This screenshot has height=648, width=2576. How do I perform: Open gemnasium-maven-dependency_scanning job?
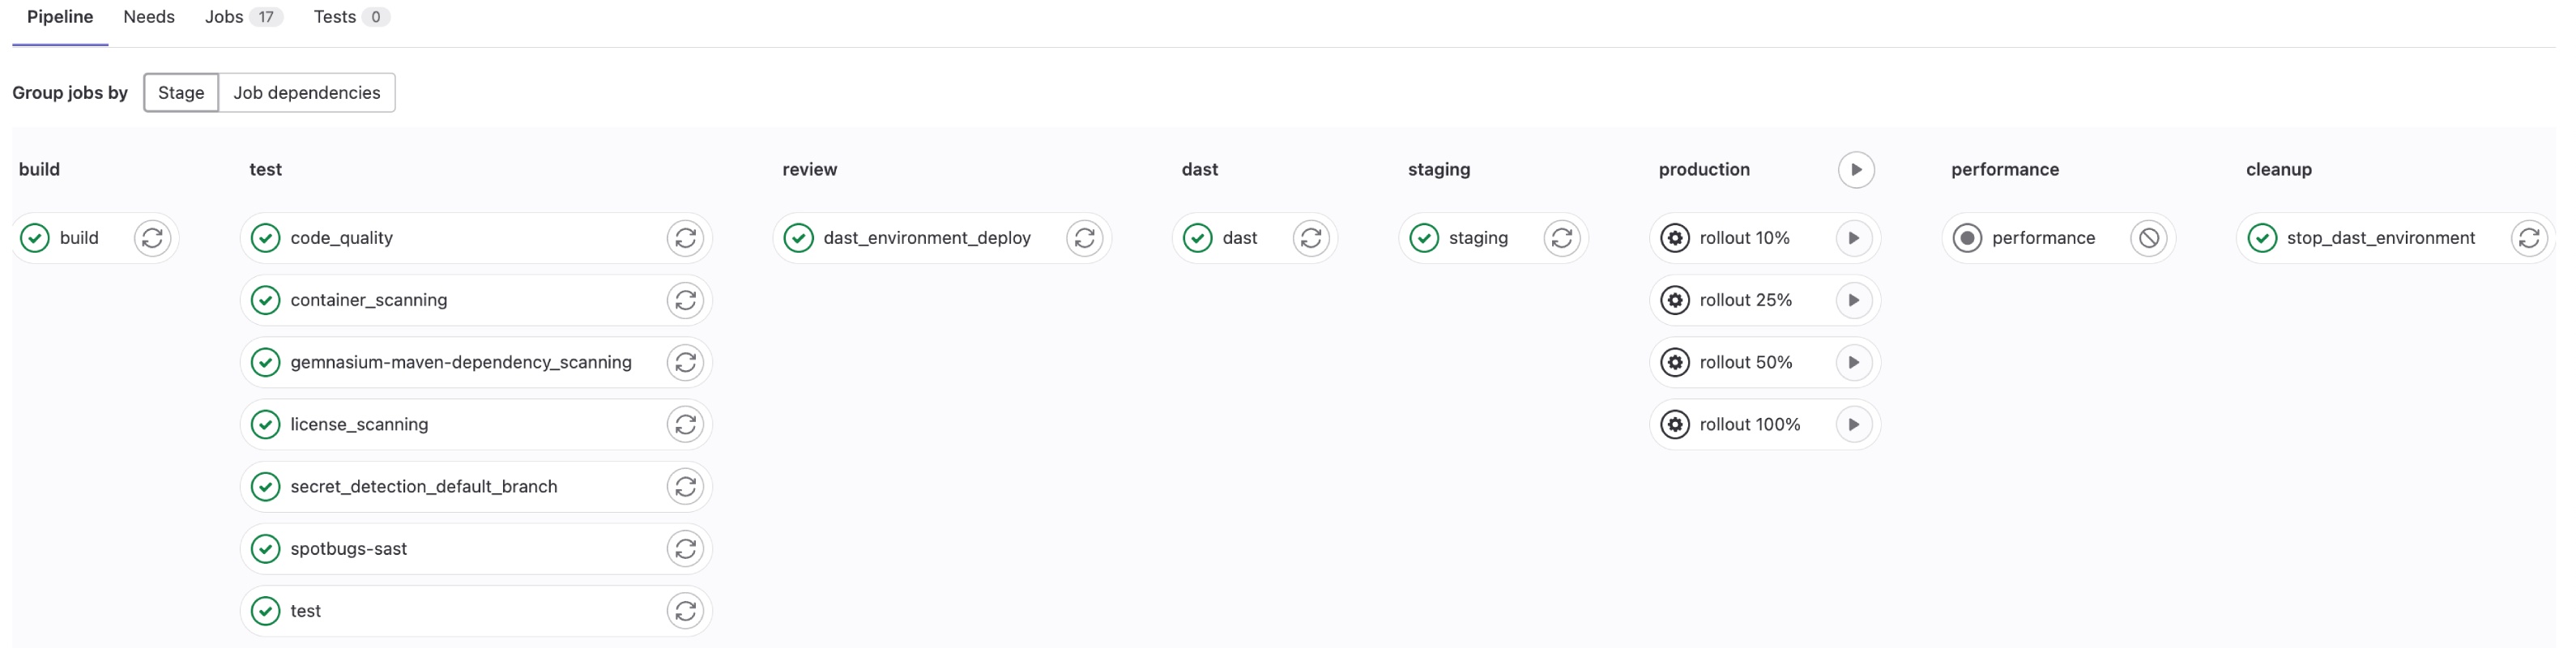pyautogui.click(x=461, y=362)
